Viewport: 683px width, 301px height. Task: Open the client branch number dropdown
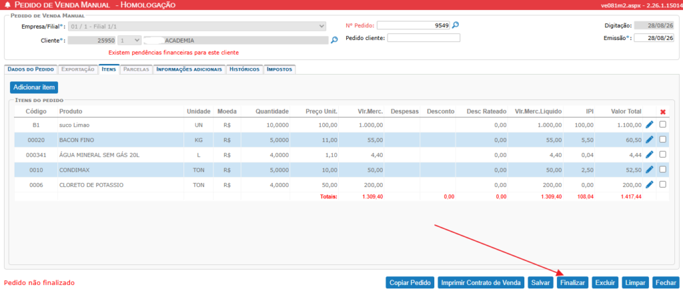click(129, 40)
